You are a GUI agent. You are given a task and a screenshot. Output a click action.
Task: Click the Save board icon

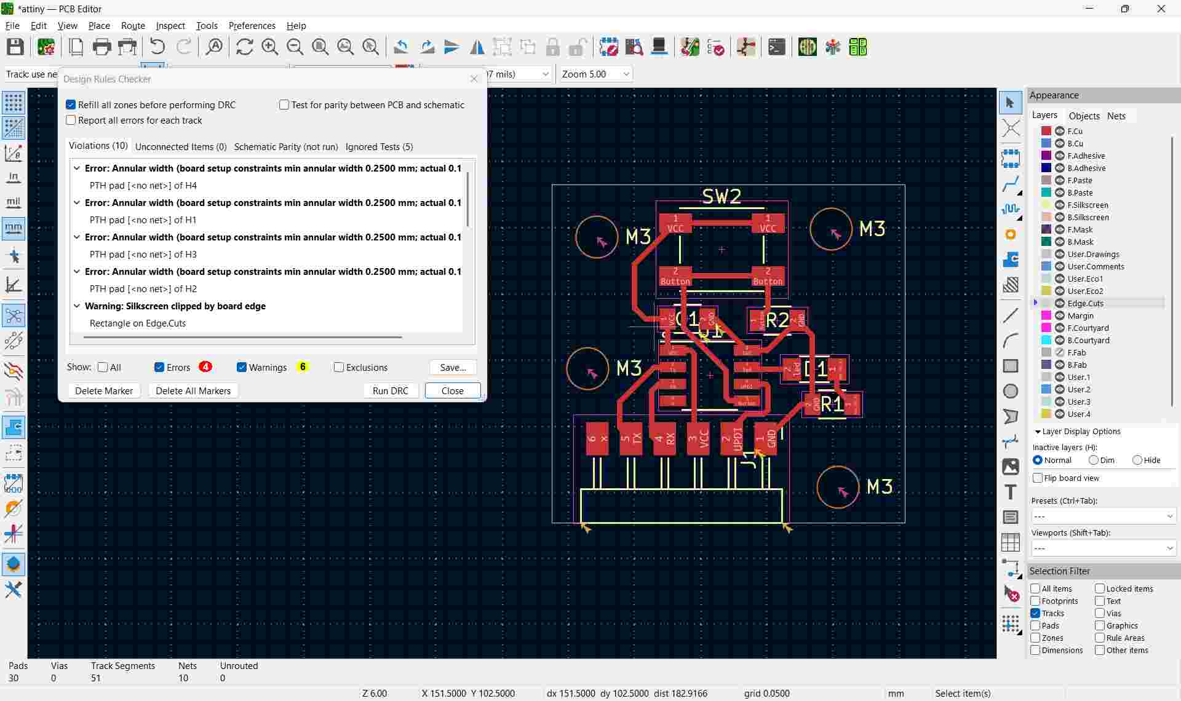15,47
